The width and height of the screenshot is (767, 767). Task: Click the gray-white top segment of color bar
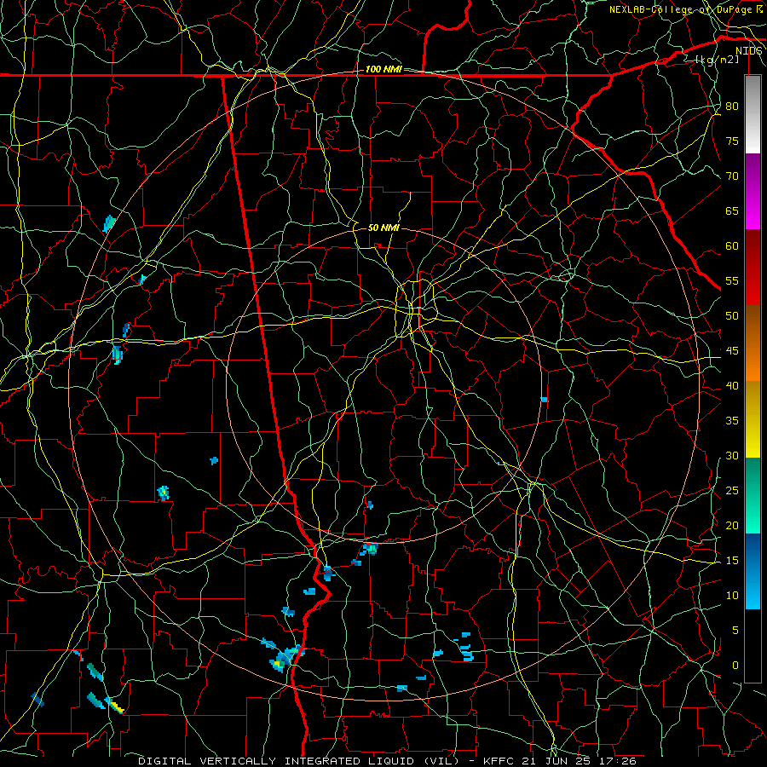753,114
